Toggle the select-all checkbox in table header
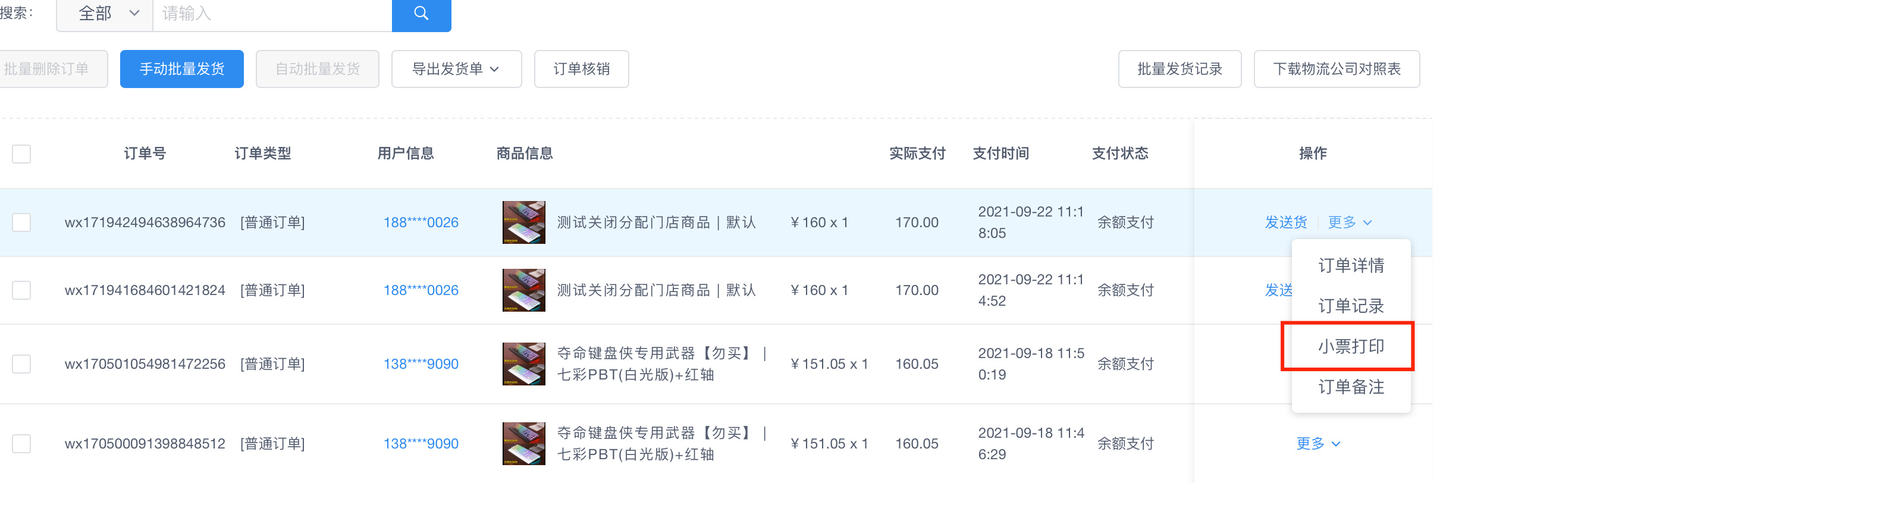The image size is (1901, 527). pyautogui.click(x=21, y=153)
